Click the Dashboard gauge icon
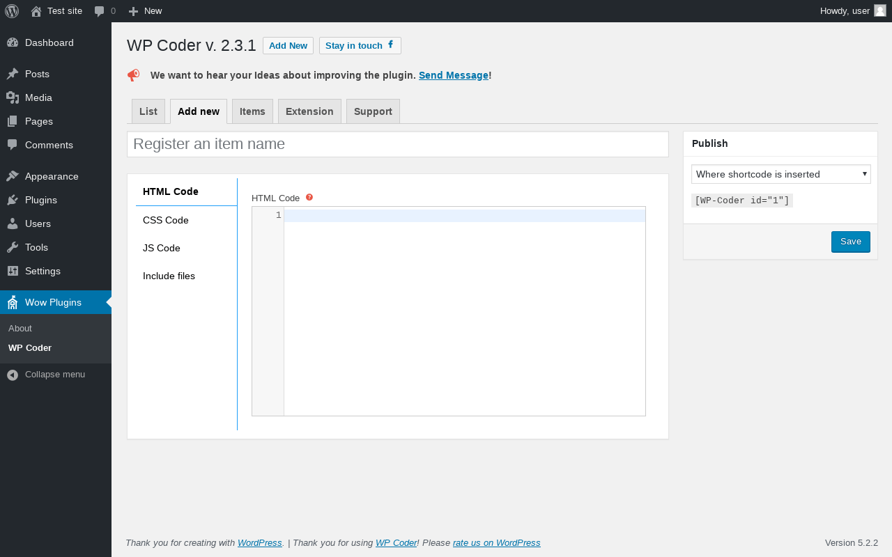892x557 pixels. pos(13,42)
